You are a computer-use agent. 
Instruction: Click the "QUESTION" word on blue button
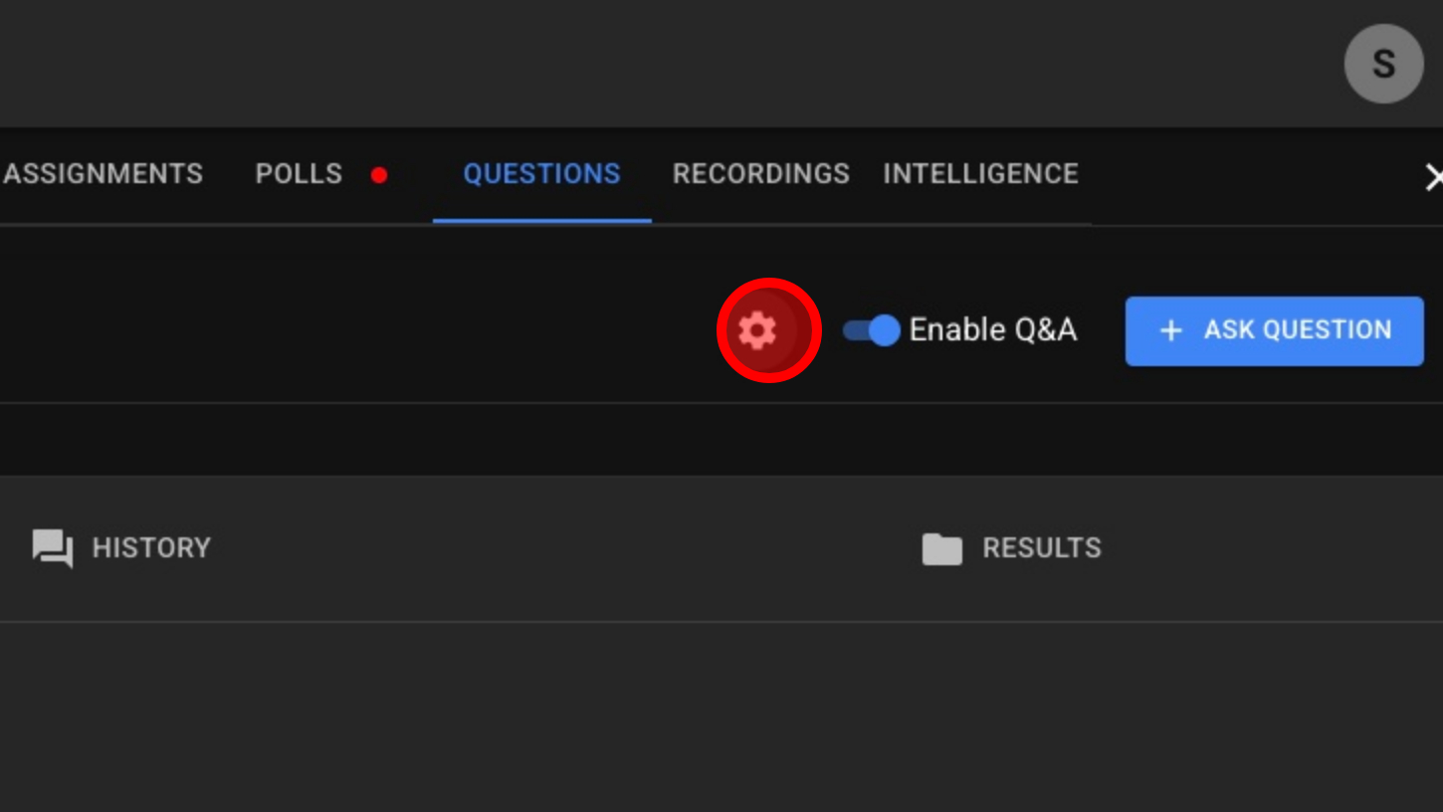pos(1329,330)
